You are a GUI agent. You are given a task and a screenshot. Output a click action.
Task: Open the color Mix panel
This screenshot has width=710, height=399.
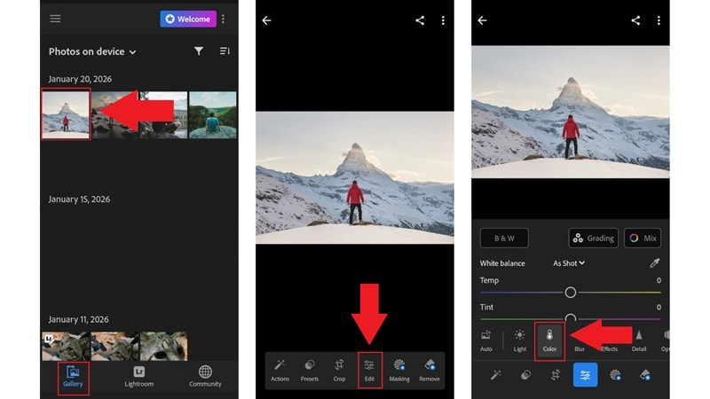[643, 238]
